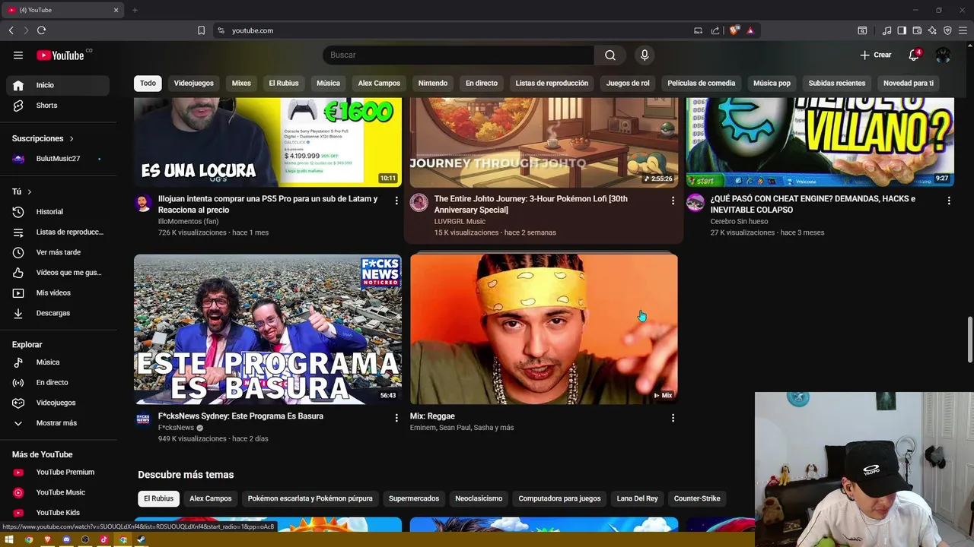This screenshot has height=547, width=974.
Task: Open more options for Johto Journey video
Action: click(x=673, y=201)
